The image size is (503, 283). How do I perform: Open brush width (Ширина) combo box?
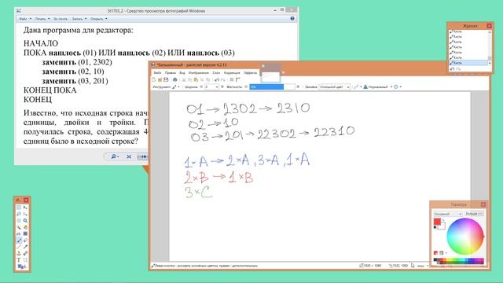(211, 86)
